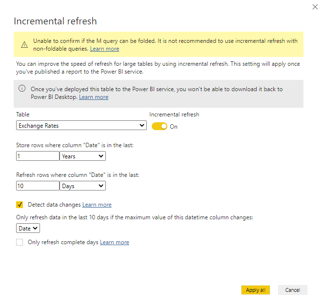Open Learn more link about non-foldable queries
Image resolution: width=321 pixels, height=307 pixels.
point(104,49)
